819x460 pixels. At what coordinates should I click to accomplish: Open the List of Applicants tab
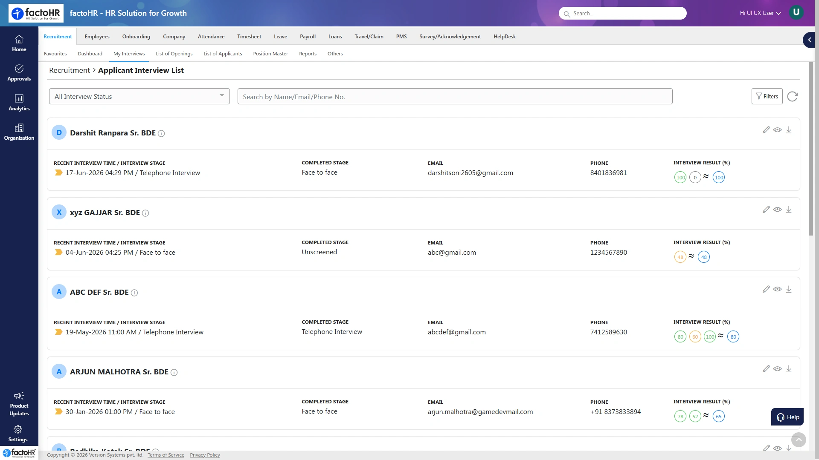click(x=223, y=54)
